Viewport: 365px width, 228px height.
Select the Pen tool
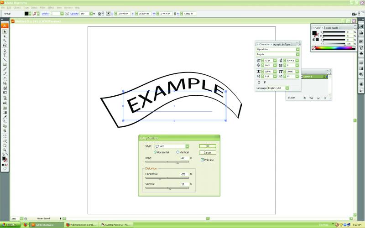5,51
